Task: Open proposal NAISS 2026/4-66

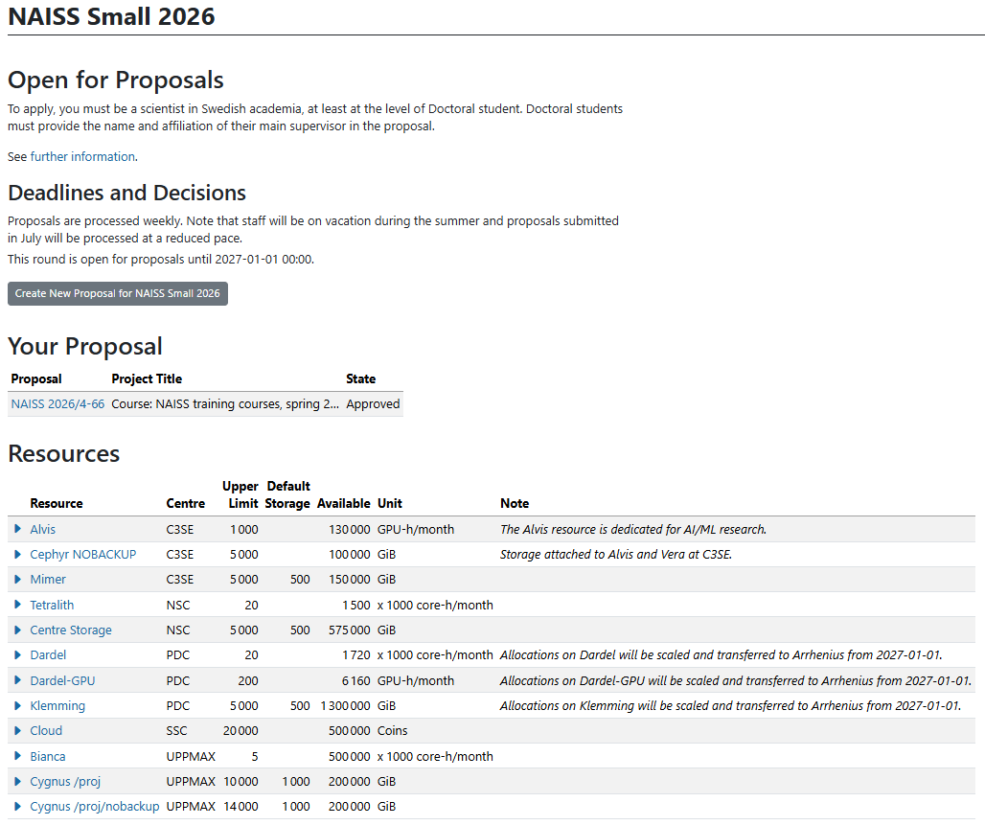Action: [57, 403]
